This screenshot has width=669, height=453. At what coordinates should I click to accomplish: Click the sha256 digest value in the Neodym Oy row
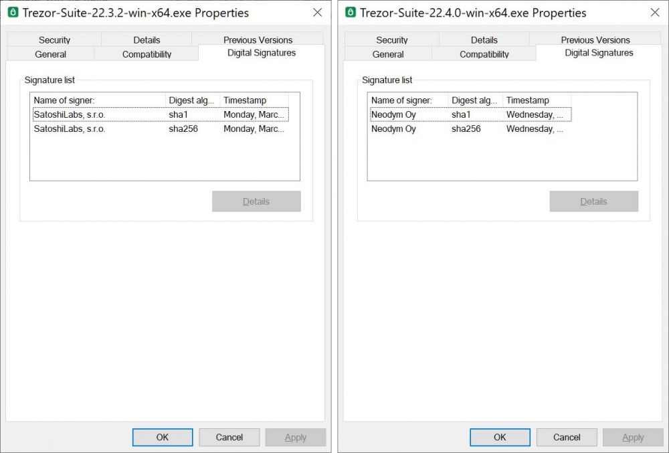[466, 129]
